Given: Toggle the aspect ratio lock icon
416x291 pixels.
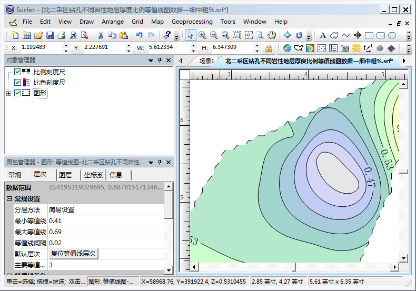Looking at the screenshot, I should click(x=269, y=48).
